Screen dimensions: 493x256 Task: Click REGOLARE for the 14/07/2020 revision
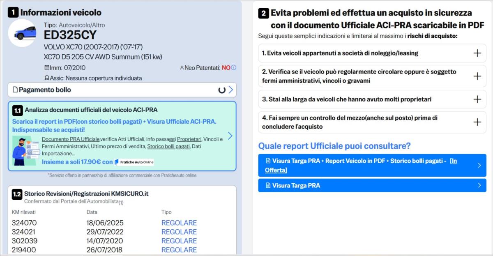click(179, 241)
